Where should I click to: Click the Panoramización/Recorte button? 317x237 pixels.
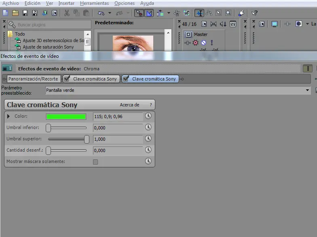pos(34,79)
